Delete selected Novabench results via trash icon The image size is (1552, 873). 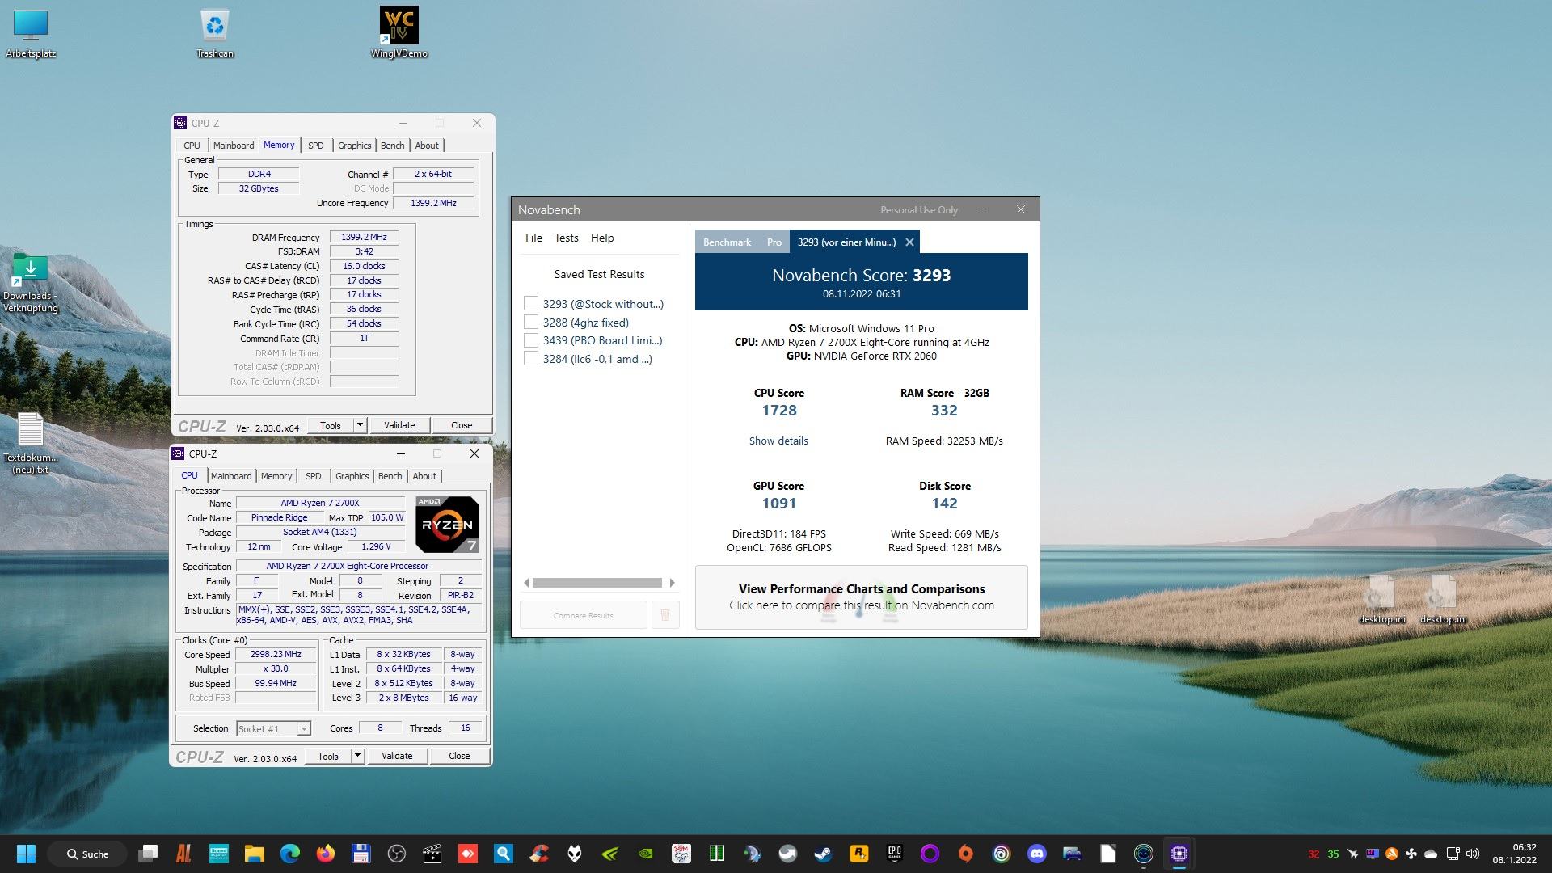665,615
